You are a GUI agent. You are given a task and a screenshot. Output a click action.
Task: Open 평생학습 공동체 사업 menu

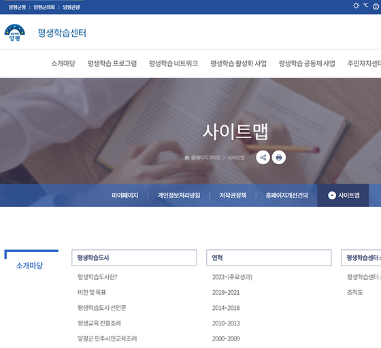point(307,63)
